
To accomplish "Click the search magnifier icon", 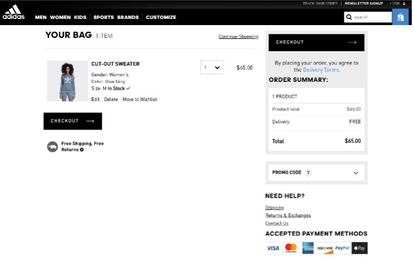I will (x=349, y=17).
